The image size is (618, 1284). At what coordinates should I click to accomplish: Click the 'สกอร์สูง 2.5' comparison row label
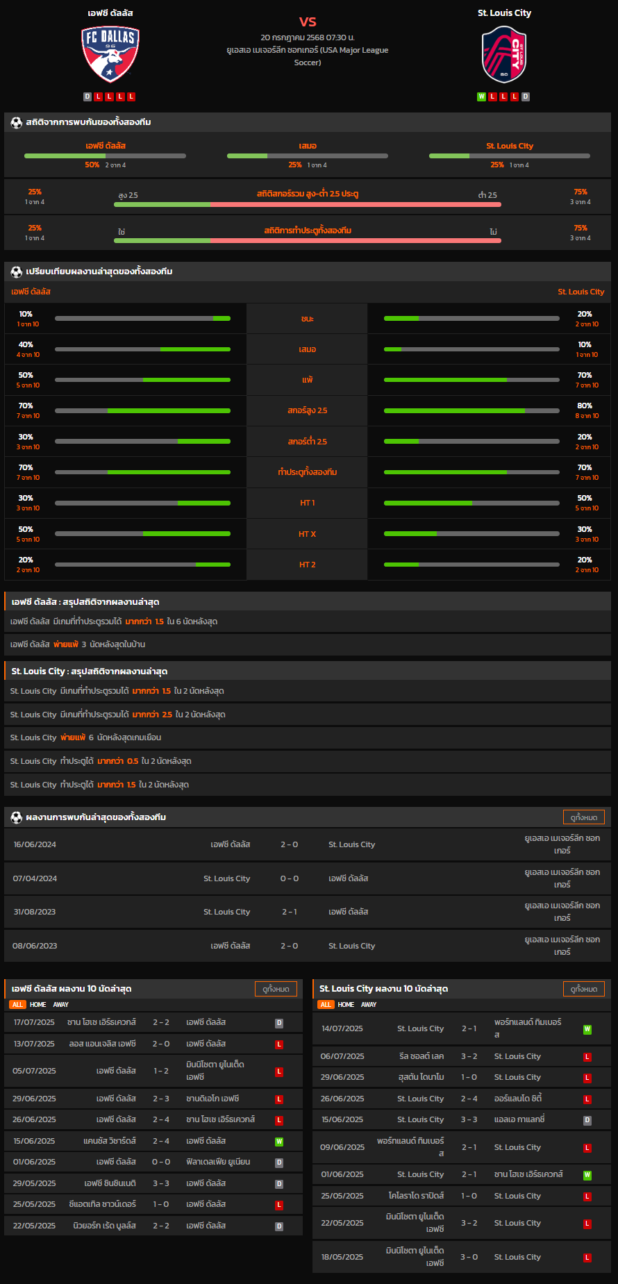308,410
